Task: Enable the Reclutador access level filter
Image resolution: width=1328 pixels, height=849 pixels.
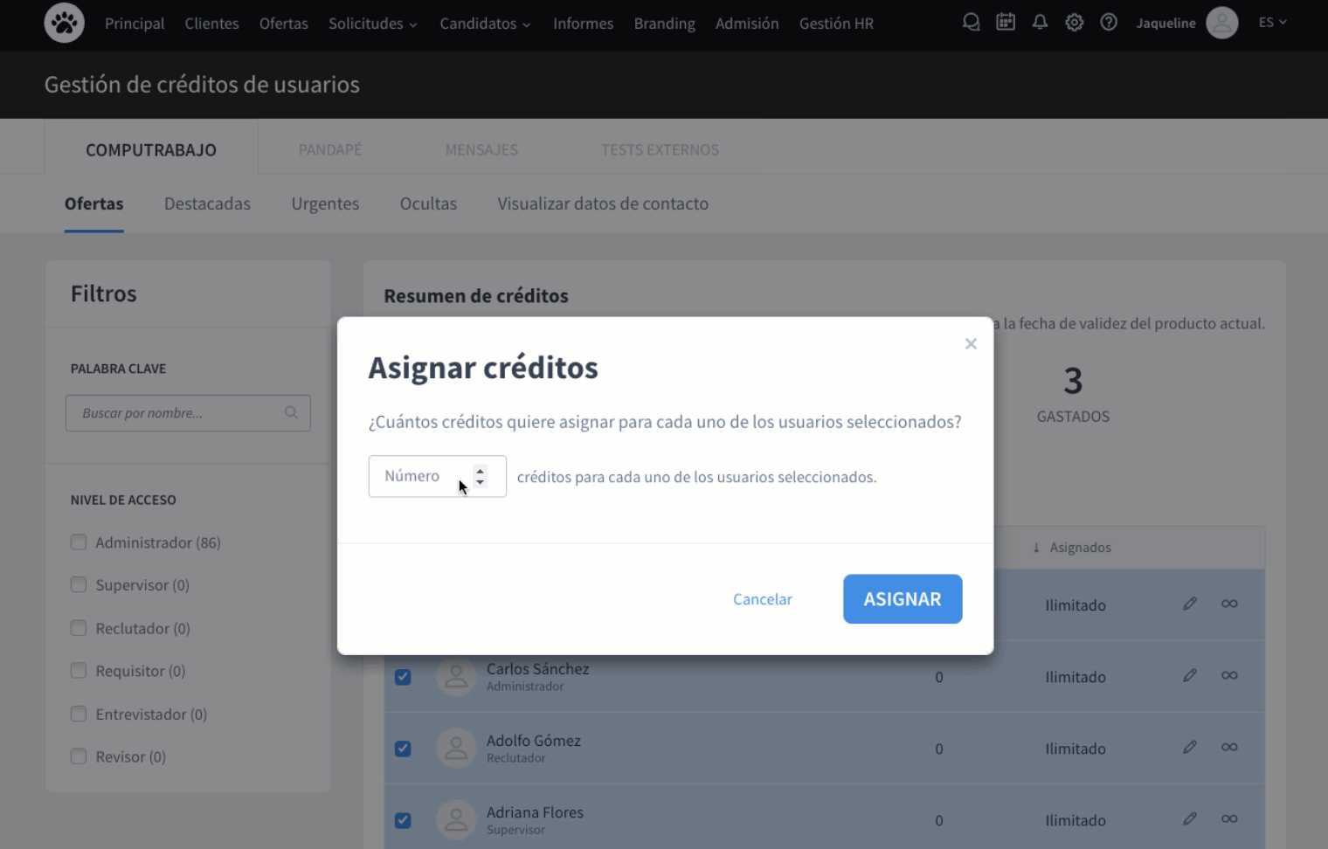Action: (78, 627)
